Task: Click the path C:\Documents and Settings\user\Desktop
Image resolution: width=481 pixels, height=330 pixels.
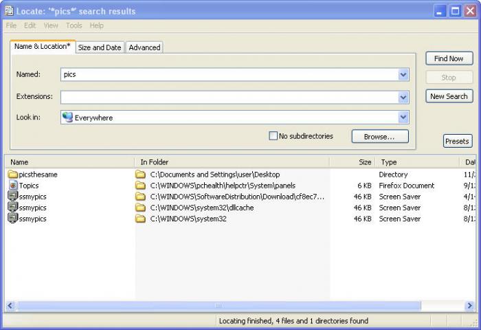Action: pyautogui.click(x=214, y=175)
